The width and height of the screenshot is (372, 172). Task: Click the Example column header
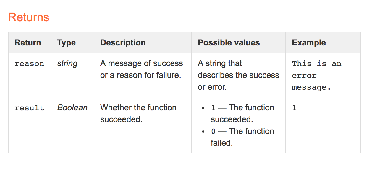coord(309,43)
